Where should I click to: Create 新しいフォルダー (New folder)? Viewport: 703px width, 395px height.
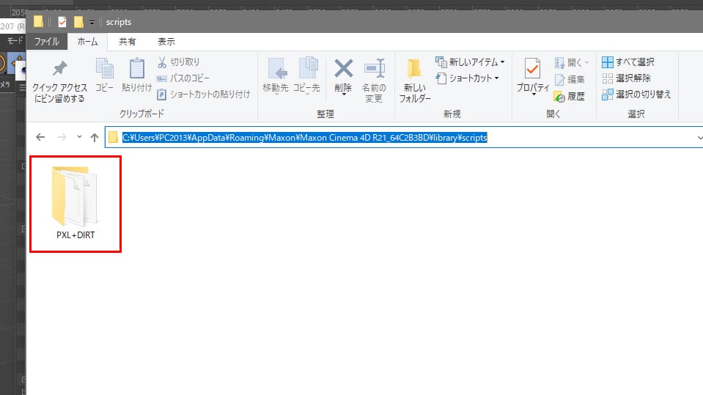click(x=415, y=81)
